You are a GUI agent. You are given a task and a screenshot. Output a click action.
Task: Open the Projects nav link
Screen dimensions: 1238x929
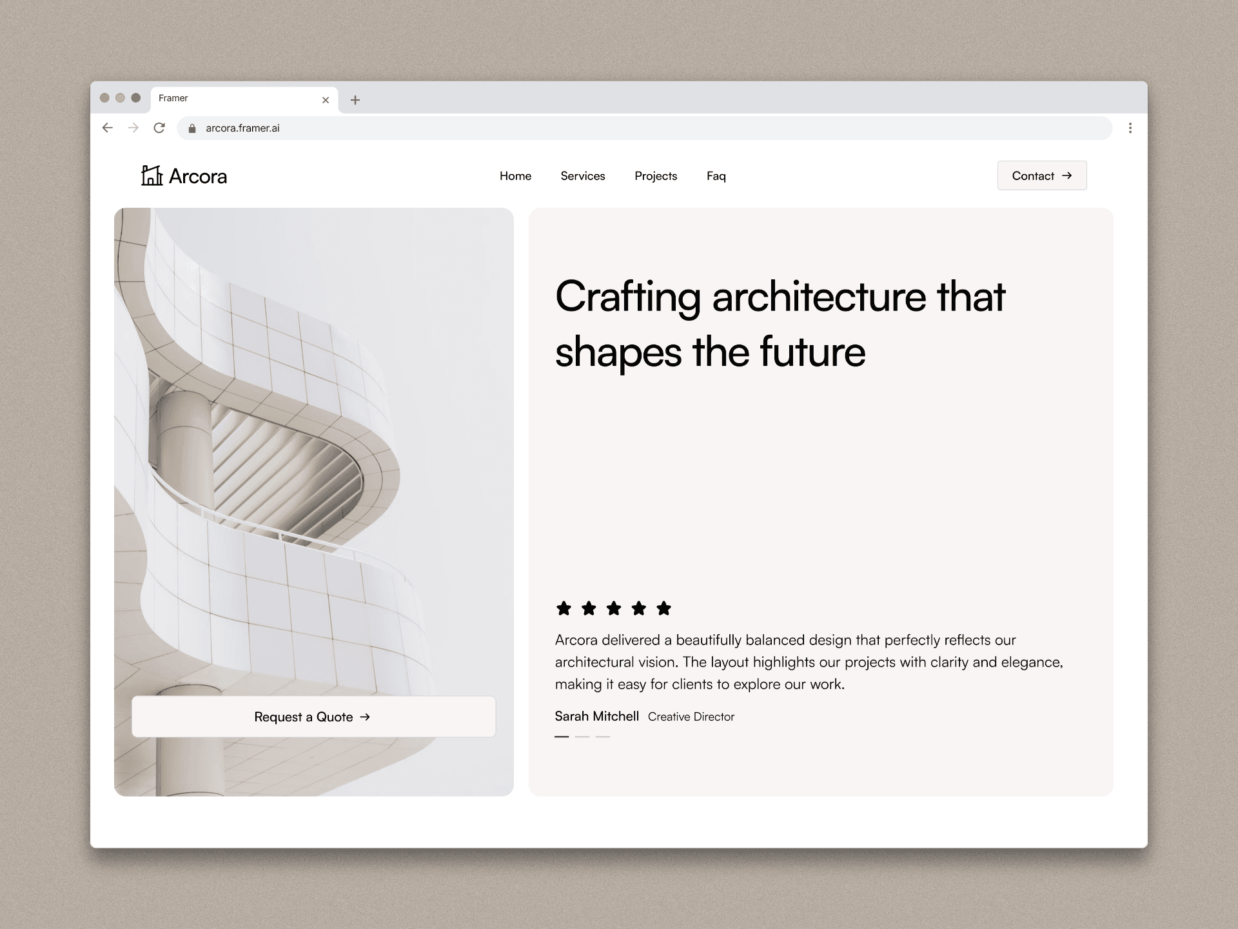point(656,176)
